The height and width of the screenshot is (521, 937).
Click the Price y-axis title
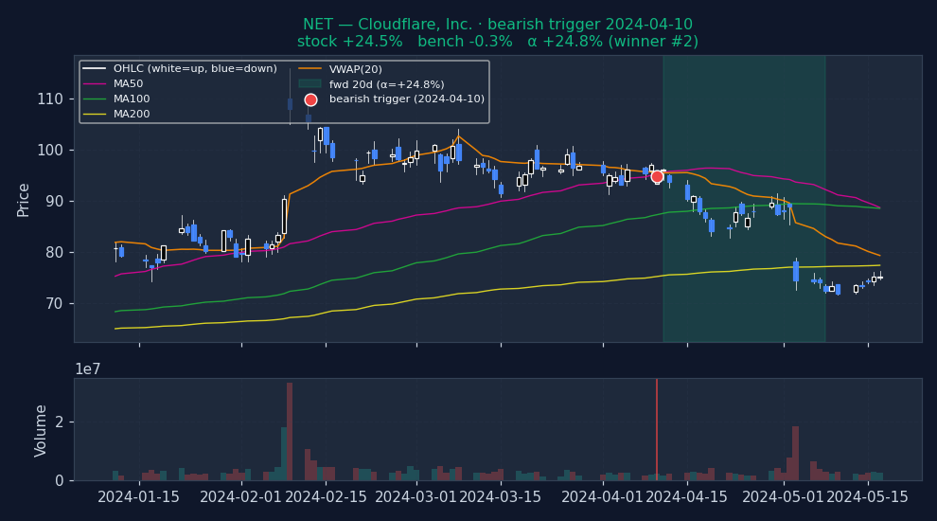(x=24, y=199)
